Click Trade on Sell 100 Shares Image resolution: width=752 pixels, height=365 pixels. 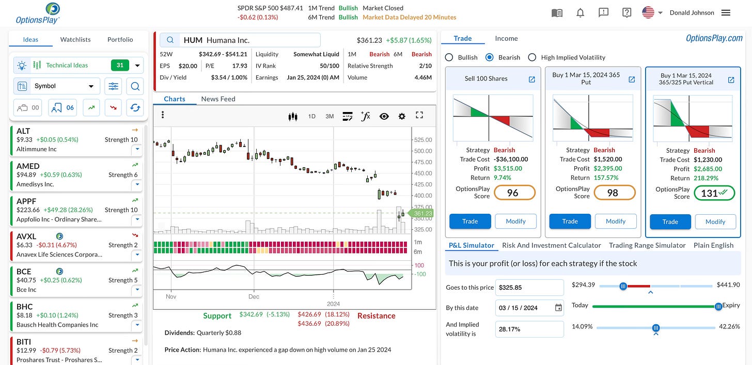point(470,221)
